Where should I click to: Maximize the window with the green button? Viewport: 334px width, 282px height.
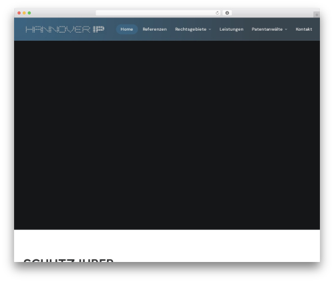pyautogui.click(x=29, y=13)
